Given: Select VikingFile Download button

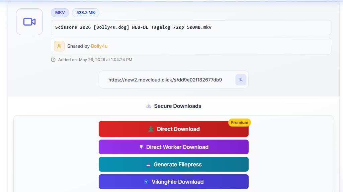Looking at the screenshot, I should coord(173,182).
